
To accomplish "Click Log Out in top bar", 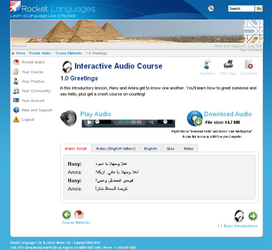I will [255, 46].
